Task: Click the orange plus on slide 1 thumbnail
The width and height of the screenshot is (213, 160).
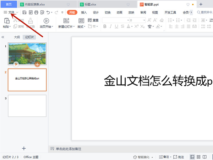Action: (37, 64)
